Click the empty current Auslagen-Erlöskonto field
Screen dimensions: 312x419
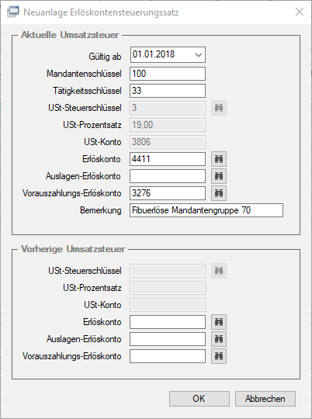[x=168, y=176]
